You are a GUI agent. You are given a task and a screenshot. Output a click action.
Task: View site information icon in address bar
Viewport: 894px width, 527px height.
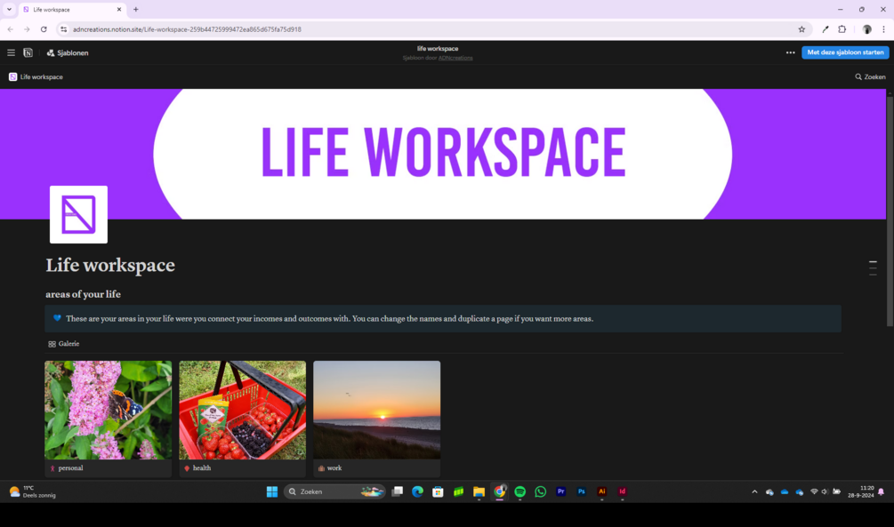click(x=63, y=29)
